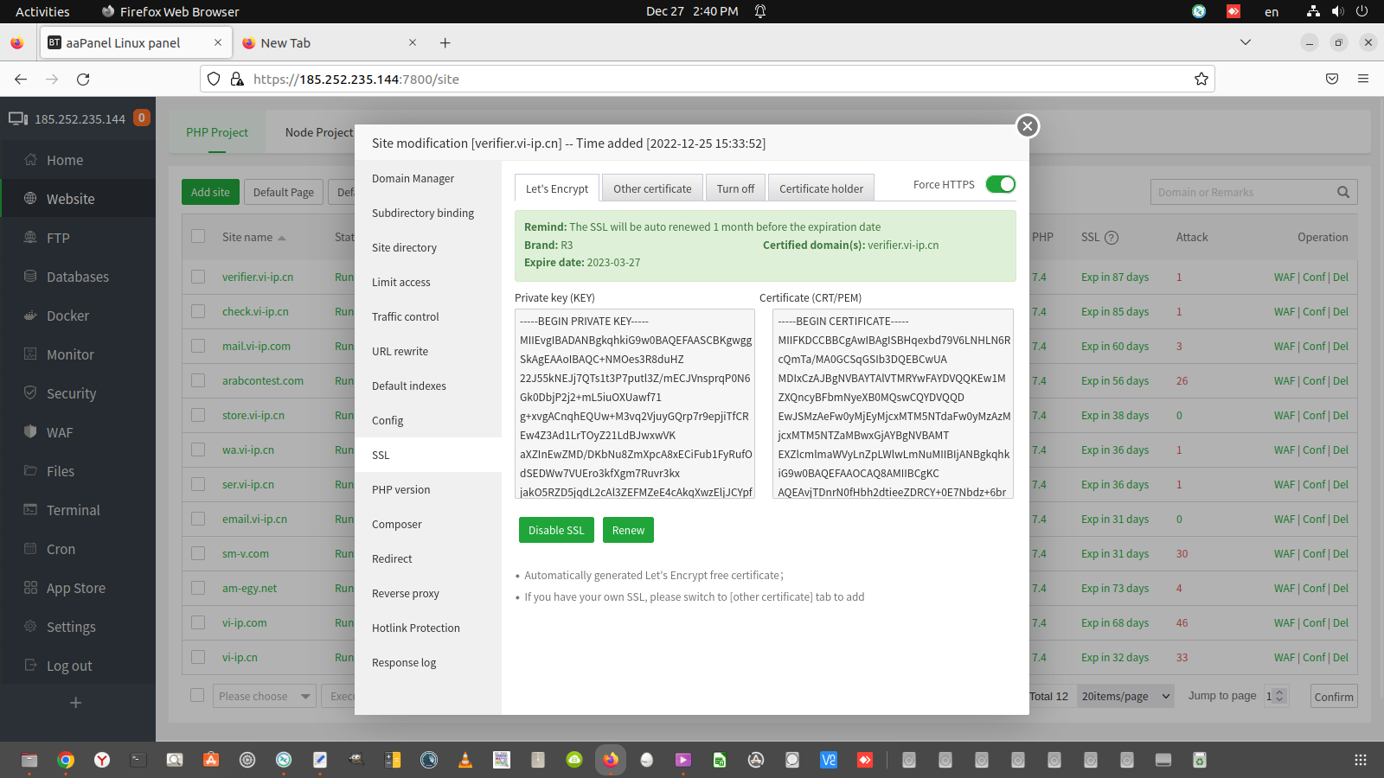1384x778 pixels.
Task: Tick the checkbox for check.vi-ip.cn row
Action: (x=198, y=311)
